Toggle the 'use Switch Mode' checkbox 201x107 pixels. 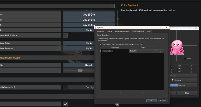tap(65, 35)
